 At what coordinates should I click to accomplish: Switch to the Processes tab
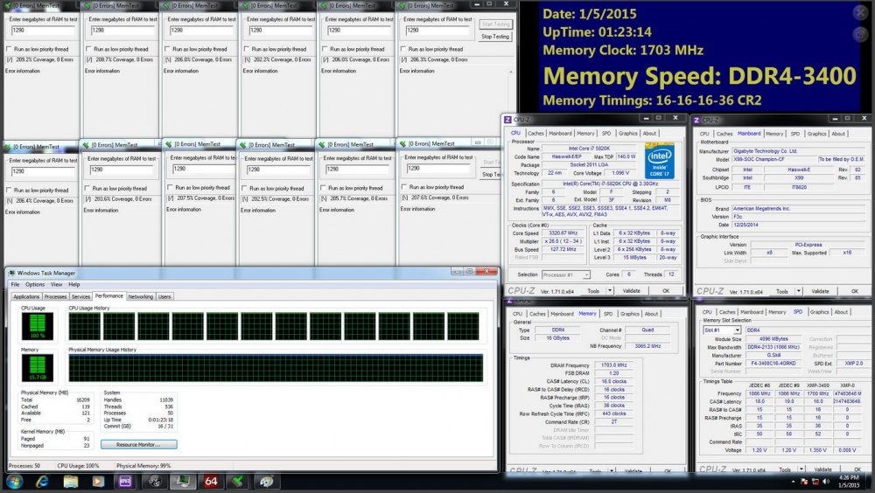click(x=55, y=296)
